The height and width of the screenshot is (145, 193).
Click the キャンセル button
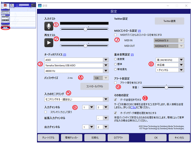coord(179,138)
